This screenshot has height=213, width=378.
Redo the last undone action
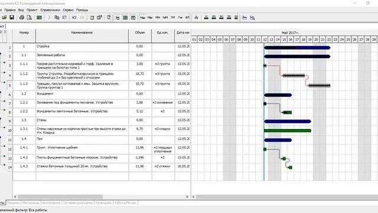[x=82, y=17]
